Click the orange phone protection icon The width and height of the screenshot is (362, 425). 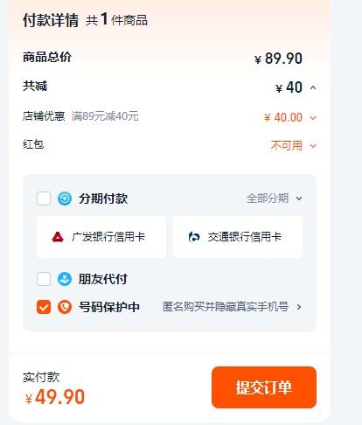pos(65,307)
